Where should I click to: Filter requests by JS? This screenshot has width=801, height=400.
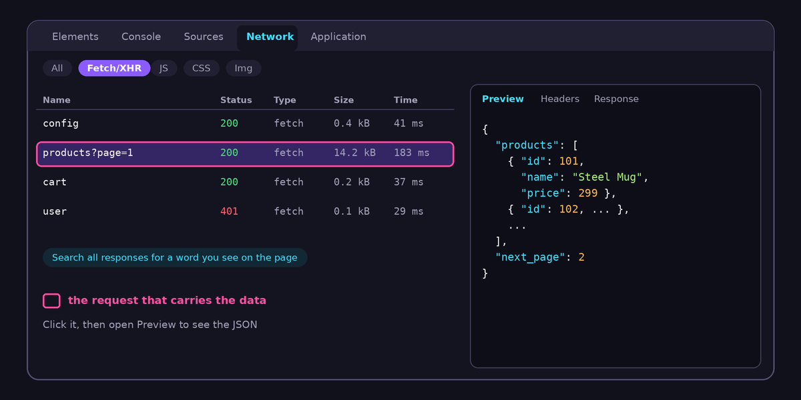coord(164,68)
